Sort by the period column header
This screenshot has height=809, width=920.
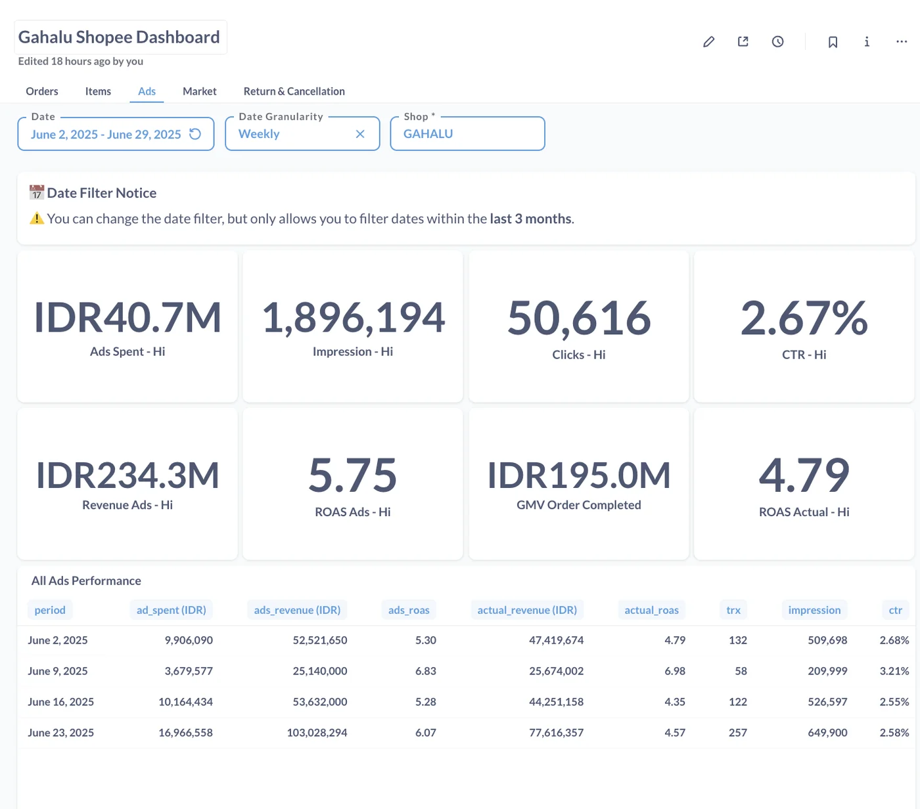pyautogui.click(x=50, y=610)
